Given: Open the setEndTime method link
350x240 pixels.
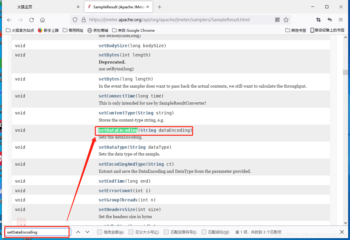Looking at the screenshot, I should click(x=112, y=181).
